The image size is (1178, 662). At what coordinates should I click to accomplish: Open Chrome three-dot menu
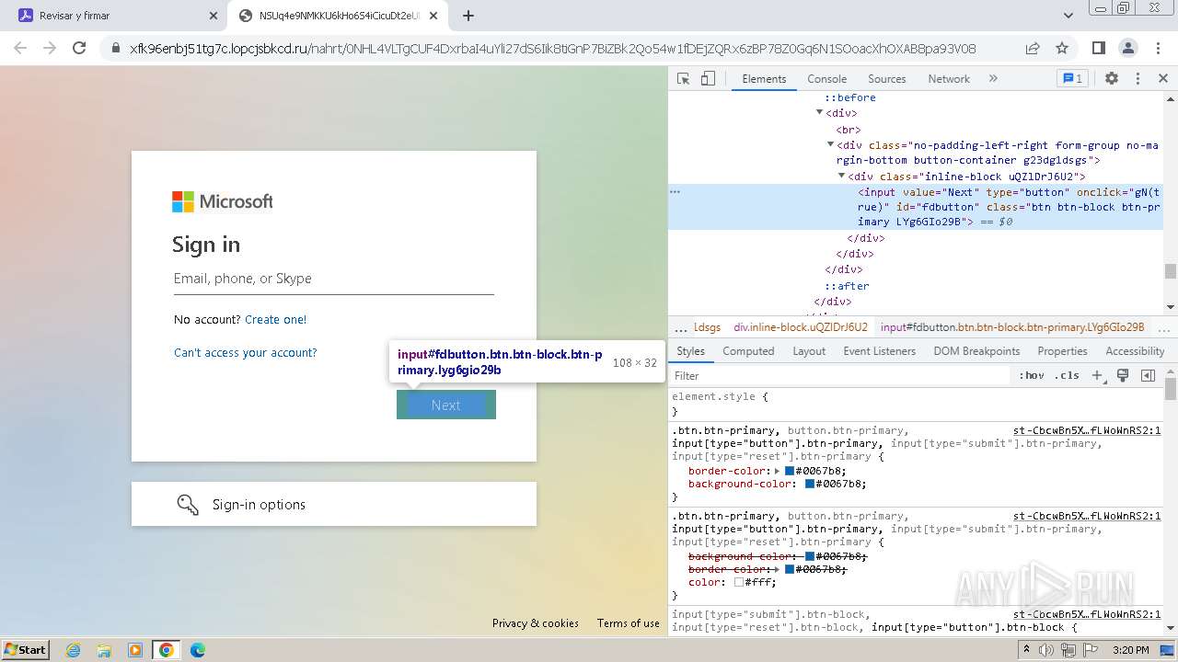coord(1157,49)
